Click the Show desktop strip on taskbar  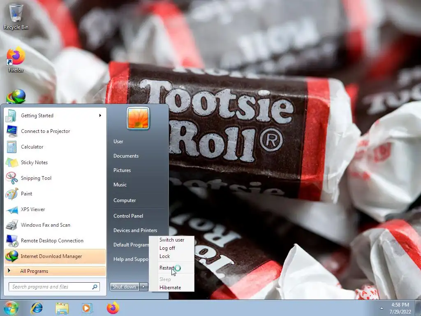pos(418,308)
